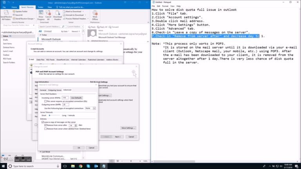Viewport: 301px width, 169px height.
Task: Click the sender avatar picture
Action: pos(92,34)
